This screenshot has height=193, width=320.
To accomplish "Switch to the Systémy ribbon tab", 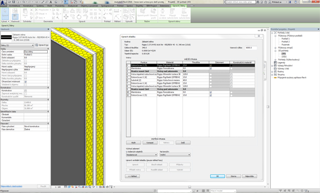I will [40, 6].
